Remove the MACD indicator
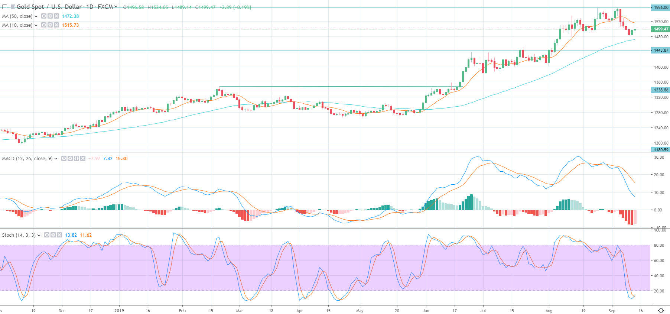670x314 pixels. pyautogui.click(x=82, y=158)
